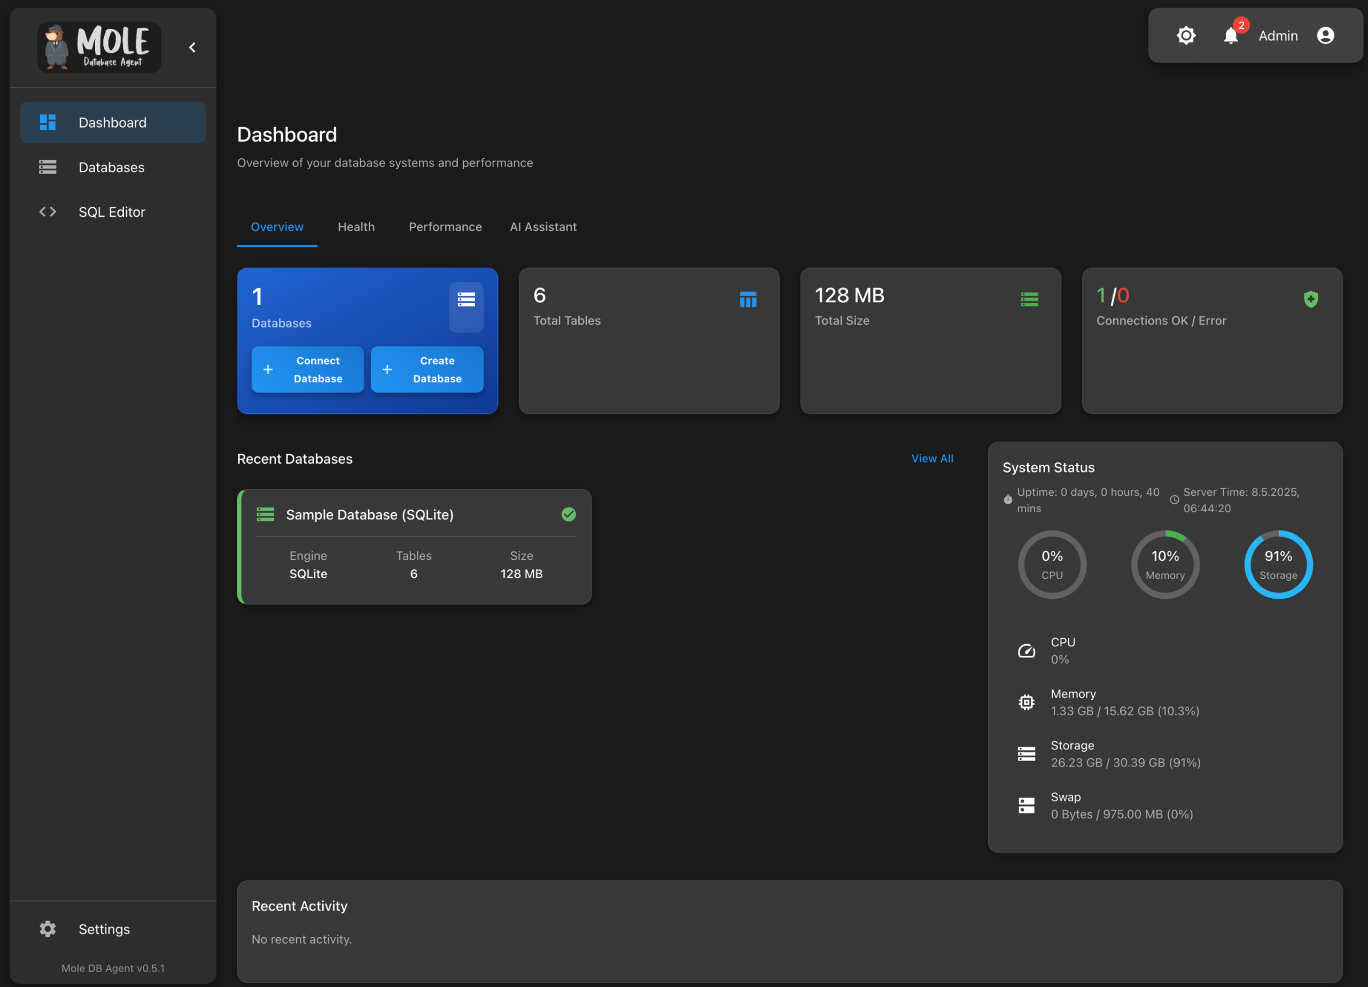Open the Sample Database (SQLite) card
The image size is (1368, 987).
click(x=369, y=515)
